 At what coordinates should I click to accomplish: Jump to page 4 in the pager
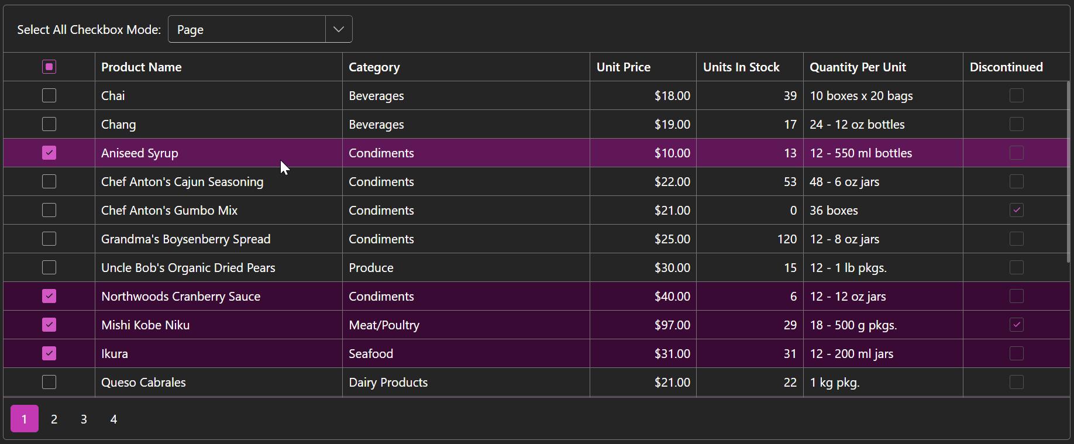pos(113,419)
